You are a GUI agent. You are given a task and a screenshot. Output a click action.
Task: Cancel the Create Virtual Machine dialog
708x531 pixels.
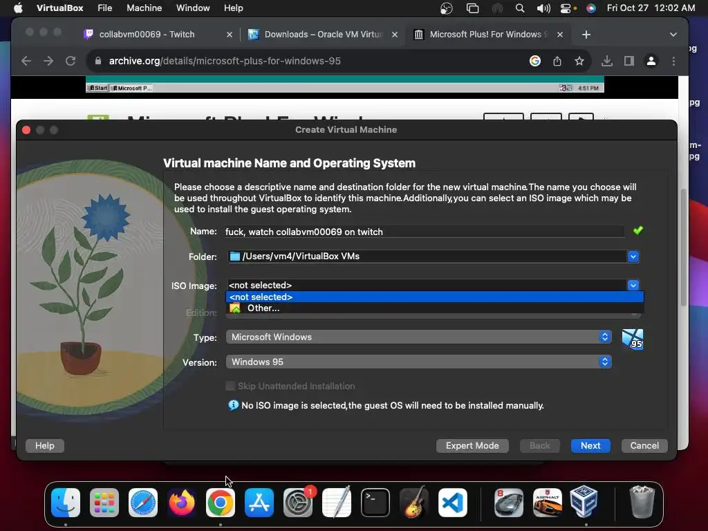(x=644, y=446)
